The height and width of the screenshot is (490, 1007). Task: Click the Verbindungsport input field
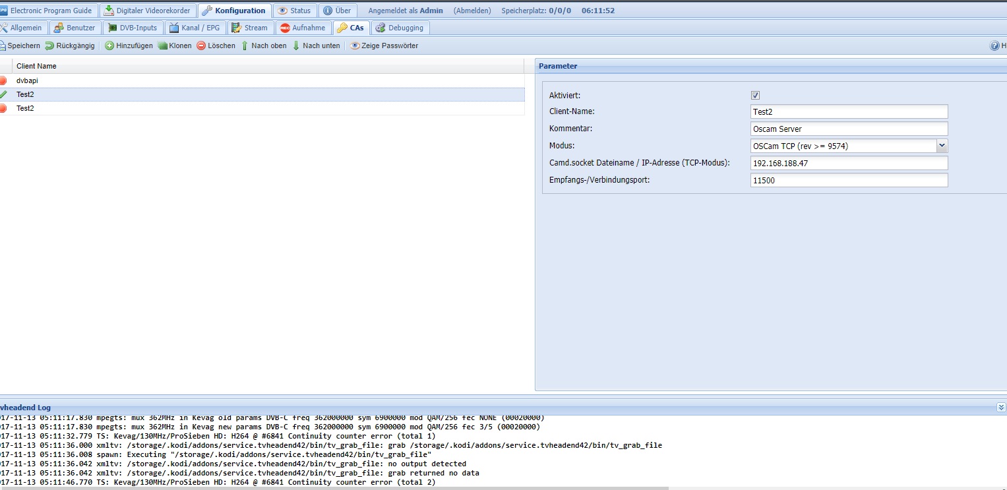coord(849,180)
